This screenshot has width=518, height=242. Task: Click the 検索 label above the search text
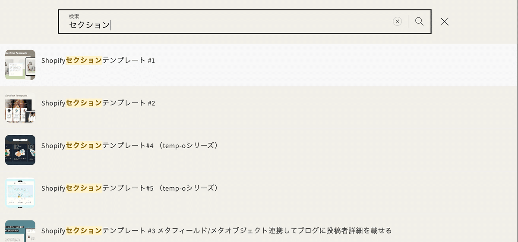tap(74, 16)
